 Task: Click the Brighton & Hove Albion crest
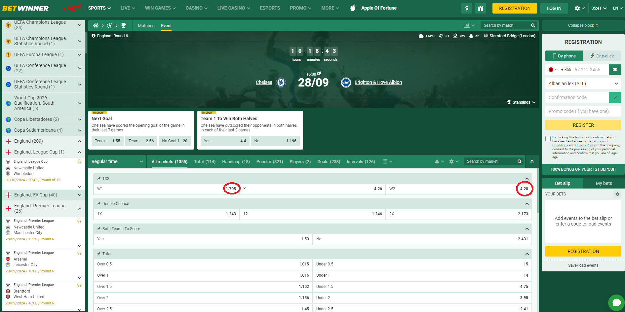click(x=346, y=82)
